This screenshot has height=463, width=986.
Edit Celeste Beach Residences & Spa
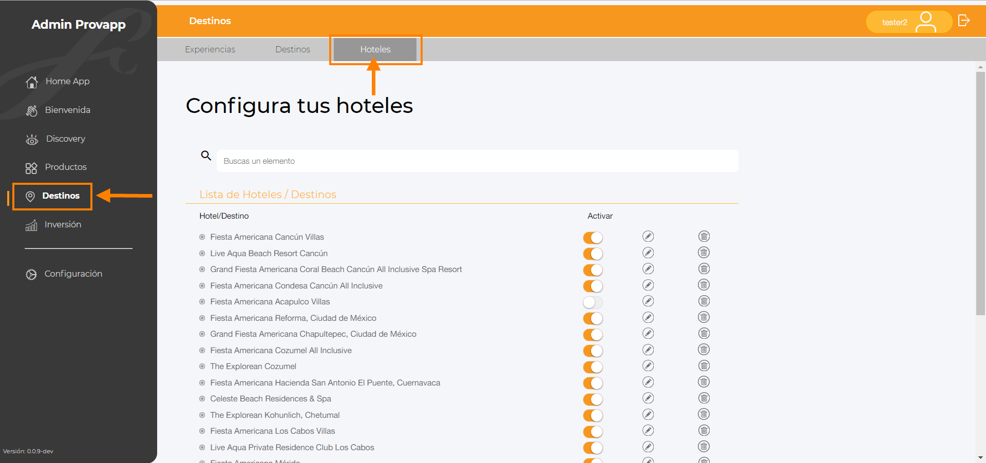pyautogui.click(x=648, y=398)
